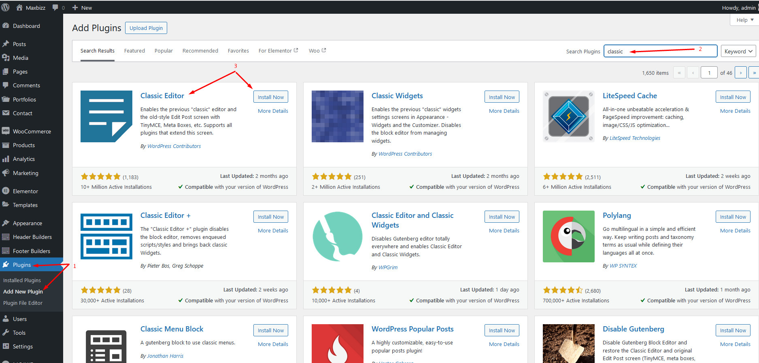The image size is (759, 363).
Task: Open the Classic Editor plugin thumbnail
Action: pos(106,116)
